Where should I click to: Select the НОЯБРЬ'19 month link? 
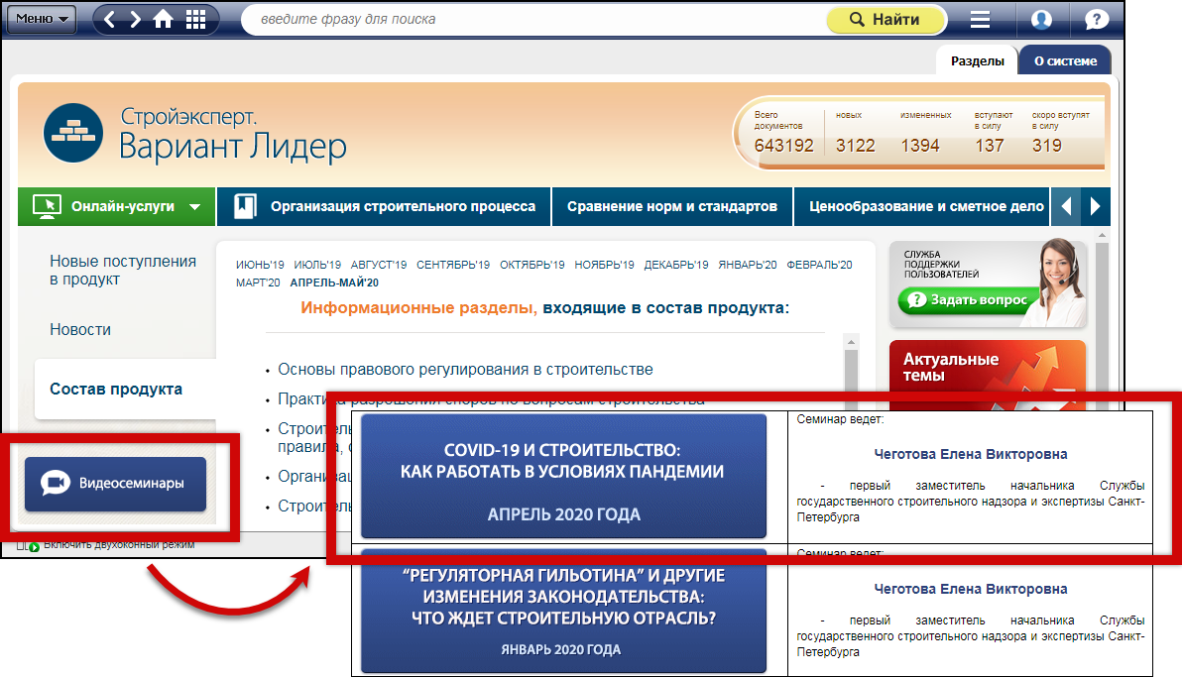[x=605, y=265]
